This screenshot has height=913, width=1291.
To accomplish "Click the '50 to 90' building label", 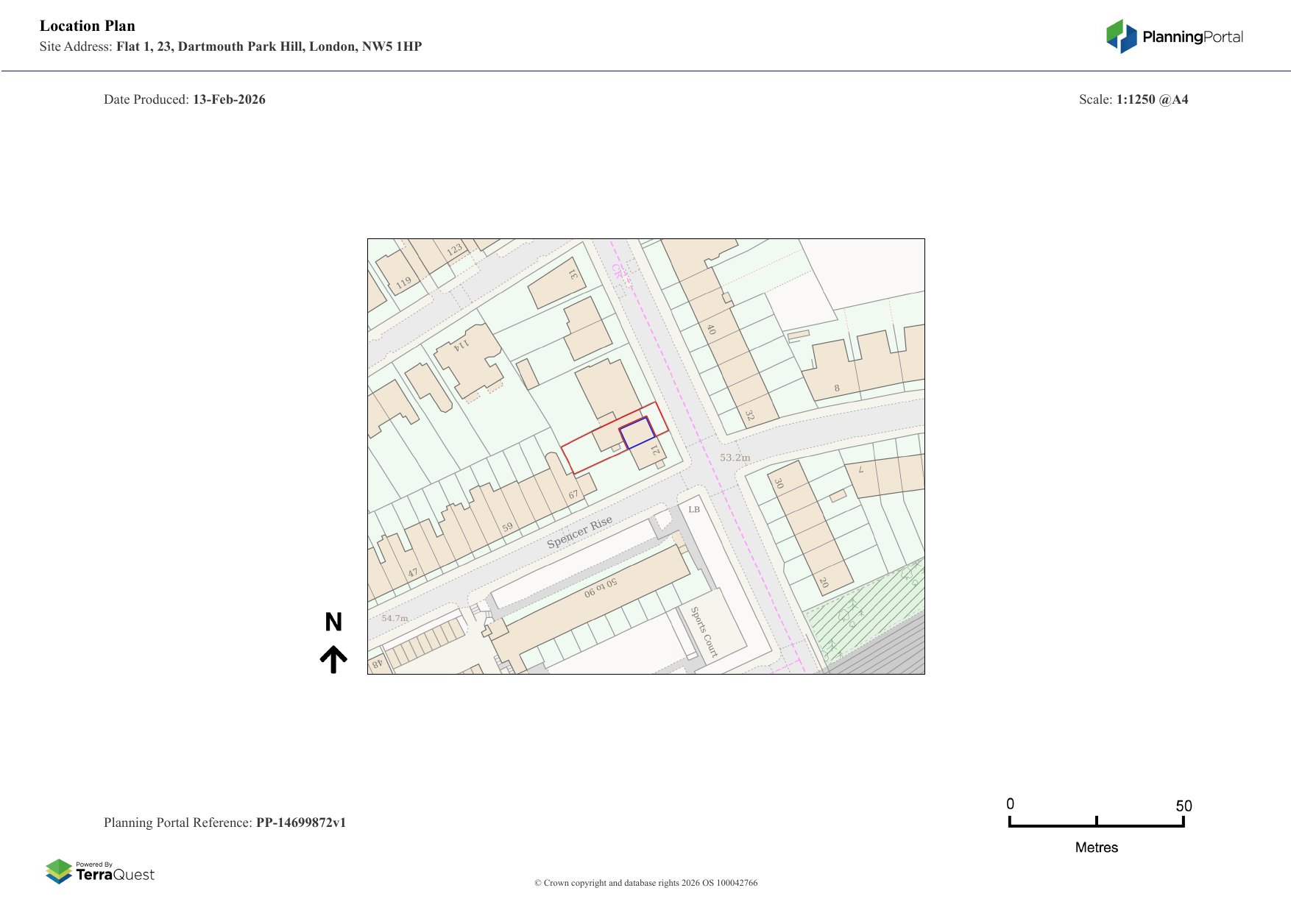I will [x=601, y=588].
